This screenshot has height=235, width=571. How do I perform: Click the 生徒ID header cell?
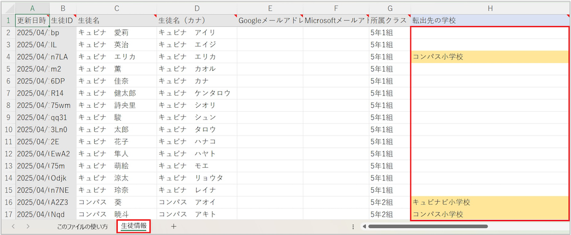coord(63,21)
